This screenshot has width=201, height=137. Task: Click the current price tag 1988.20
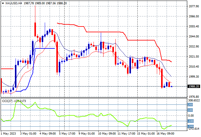pyautogui.click(x=194, y=86)
